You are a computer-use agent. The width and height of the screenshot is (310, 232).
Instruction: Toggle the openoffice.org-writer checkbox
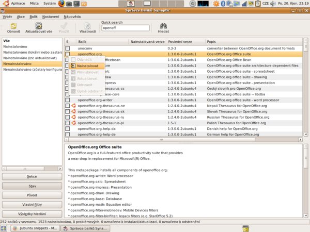(68, 100)
